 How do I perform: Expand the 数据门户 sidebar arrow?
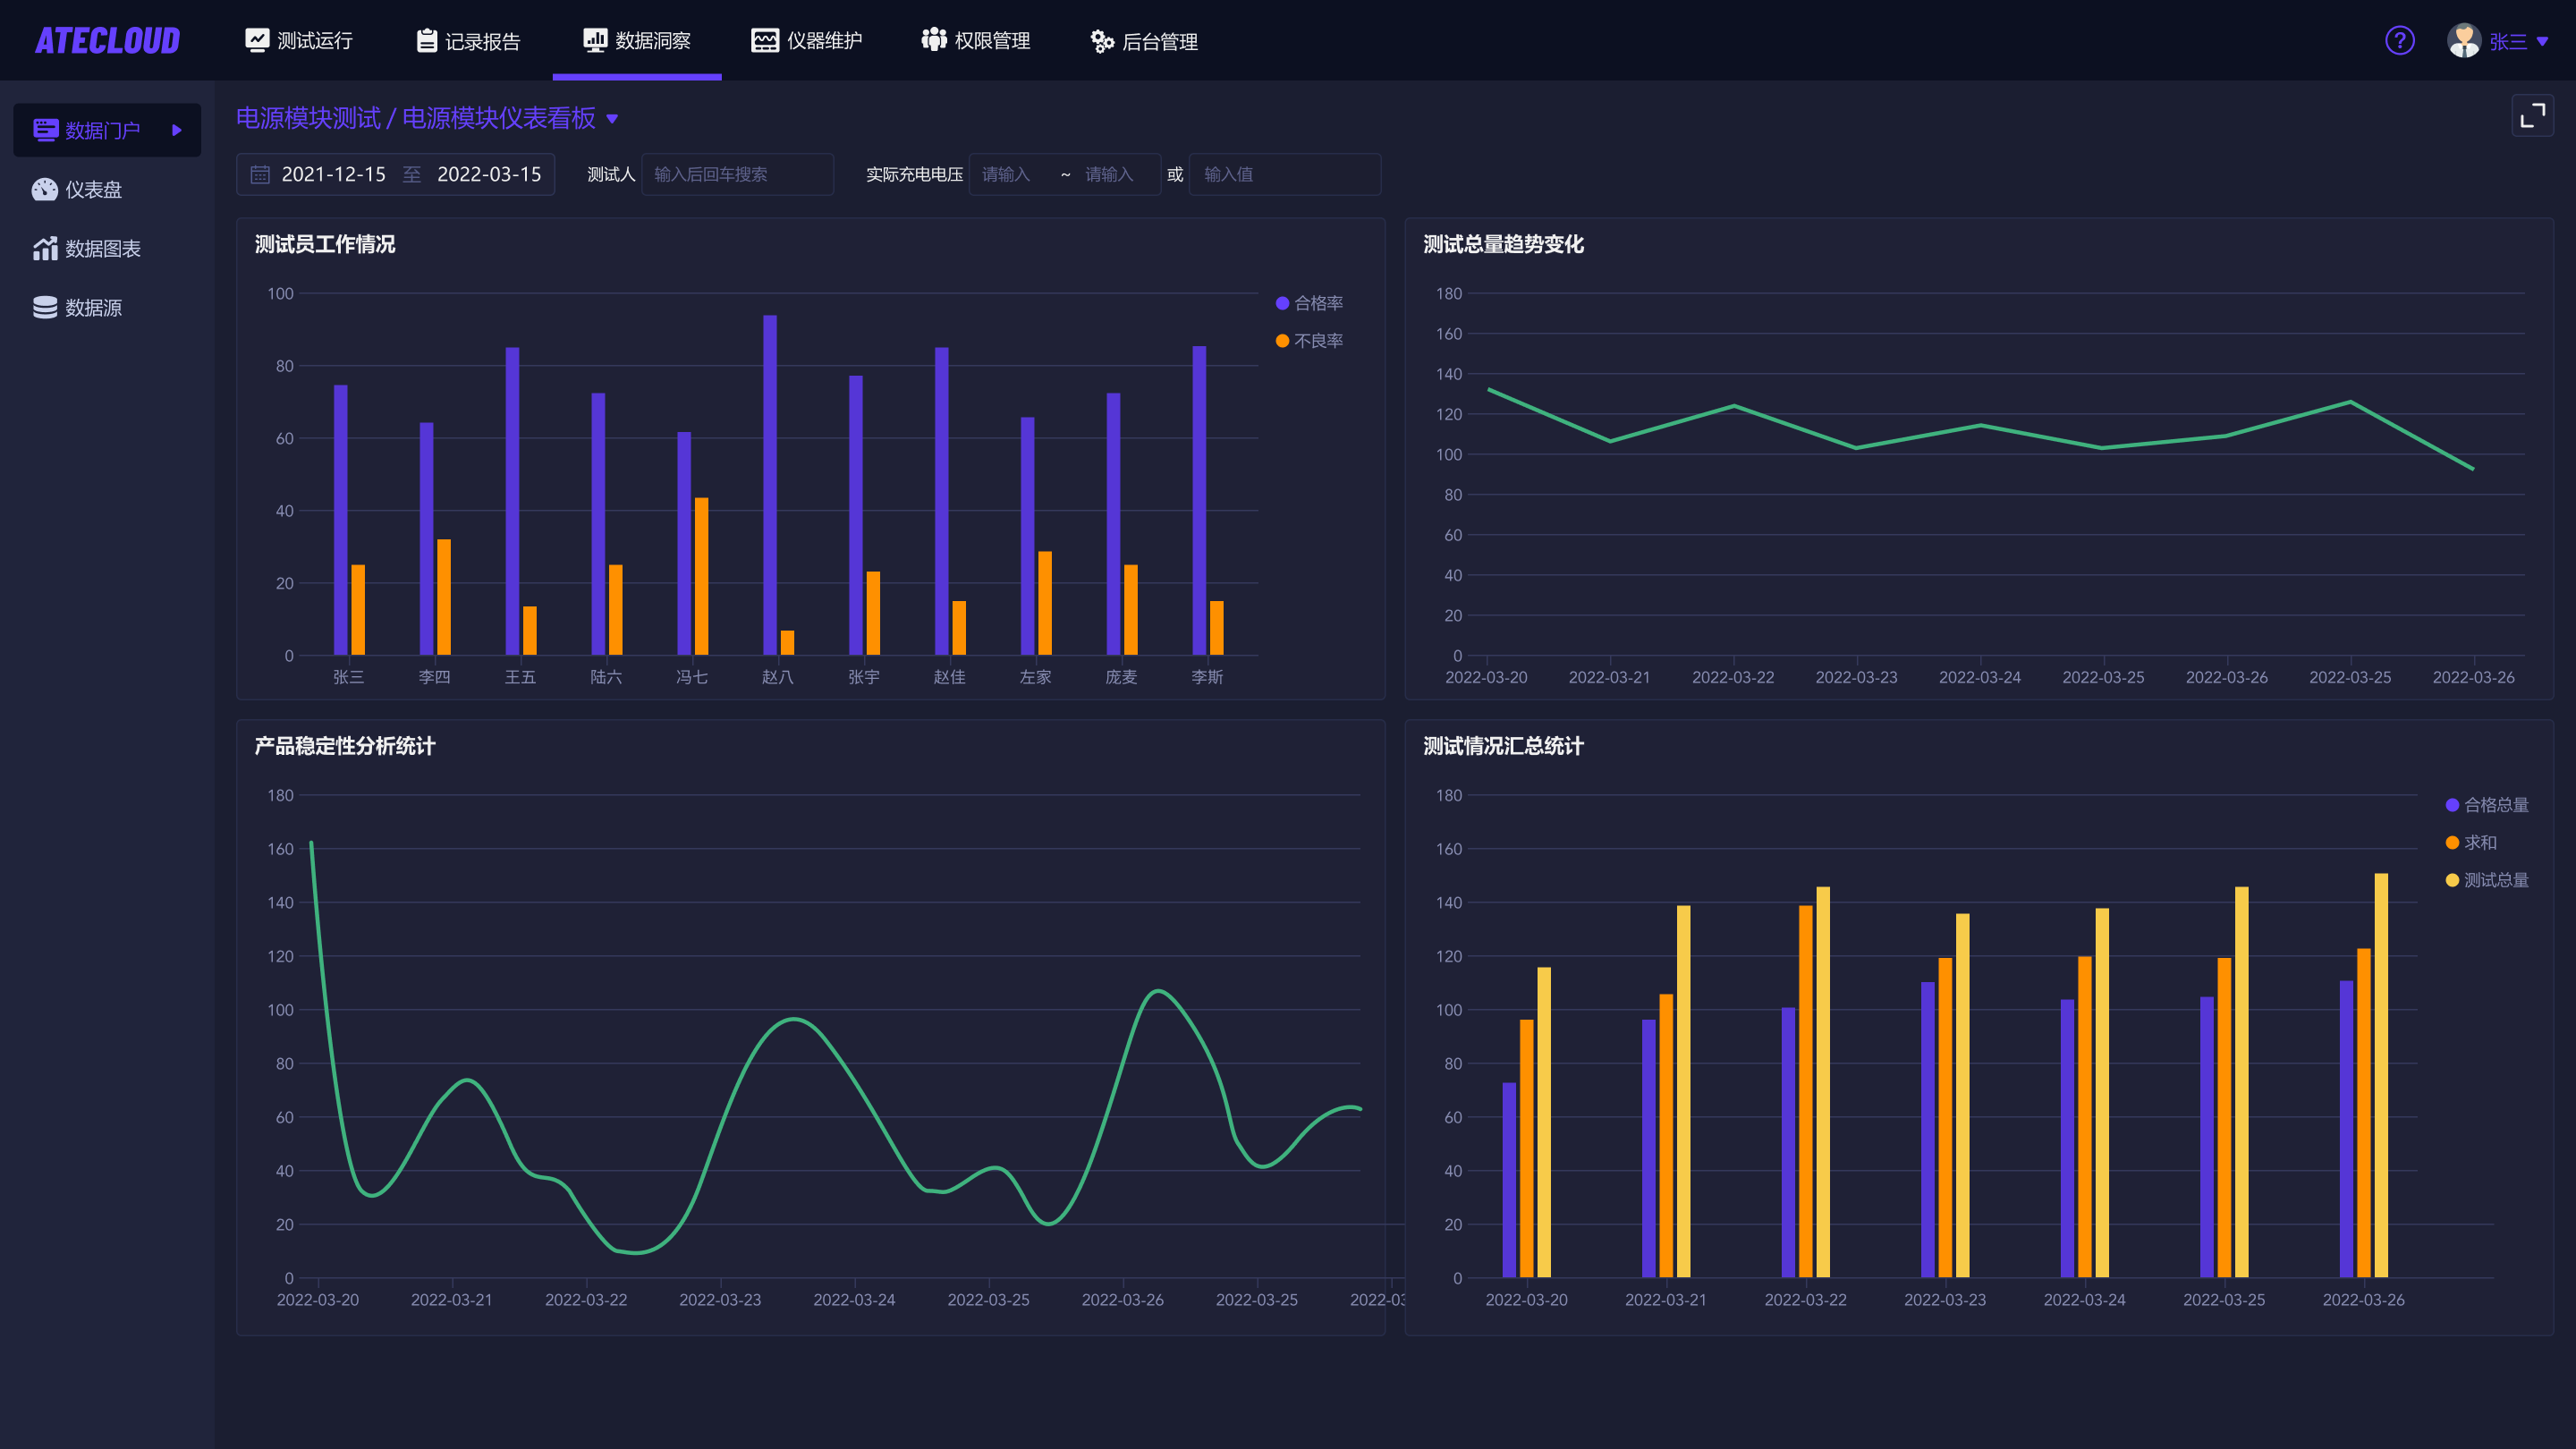point(176,130)
